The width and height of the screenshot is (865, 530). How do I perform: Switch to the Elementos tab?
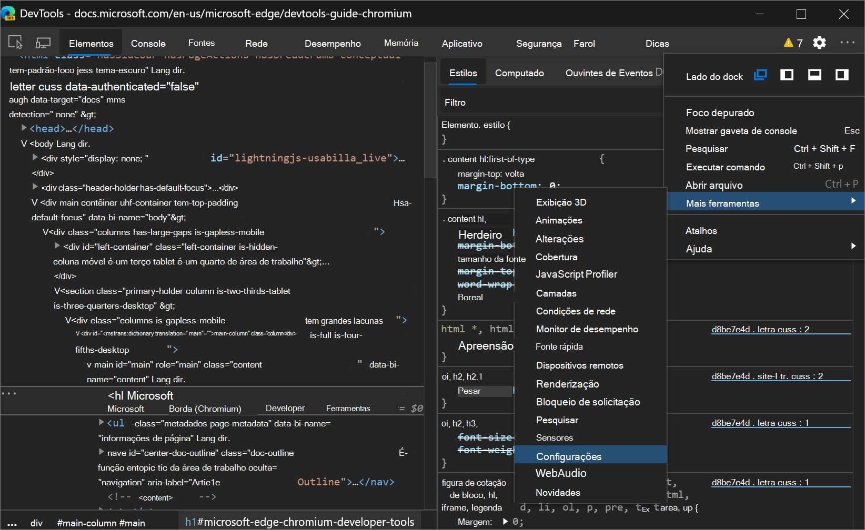tap(91, 43)
